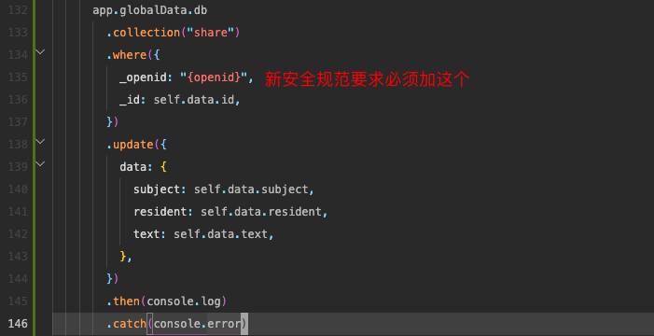Click app.globalData.db on line 132
The height and width of the screenshot is (336, 654).
pos(149,10)
